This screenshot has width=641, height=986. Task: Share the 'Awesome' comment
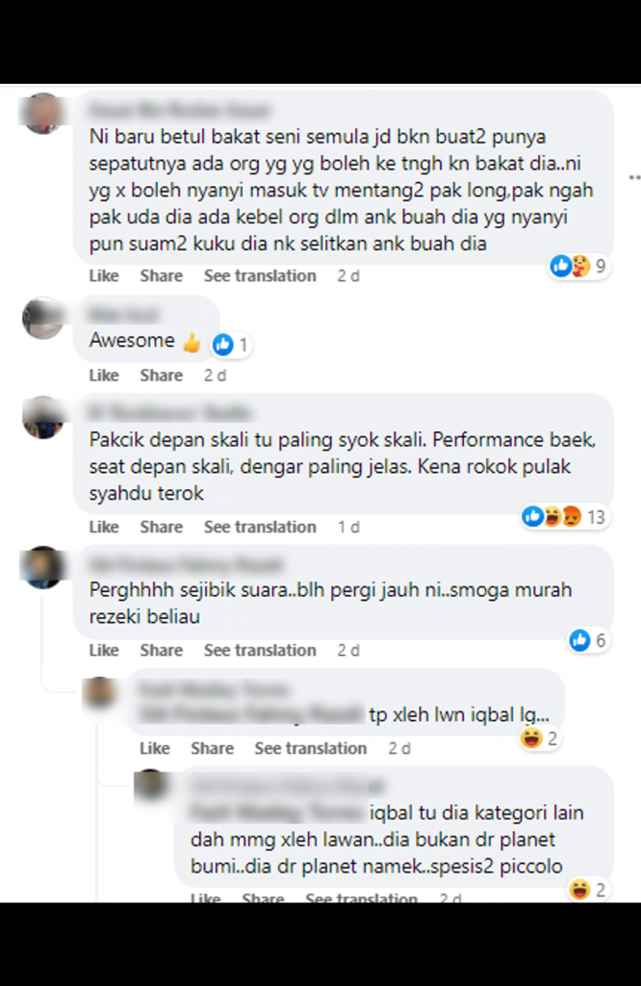[162, 376]
